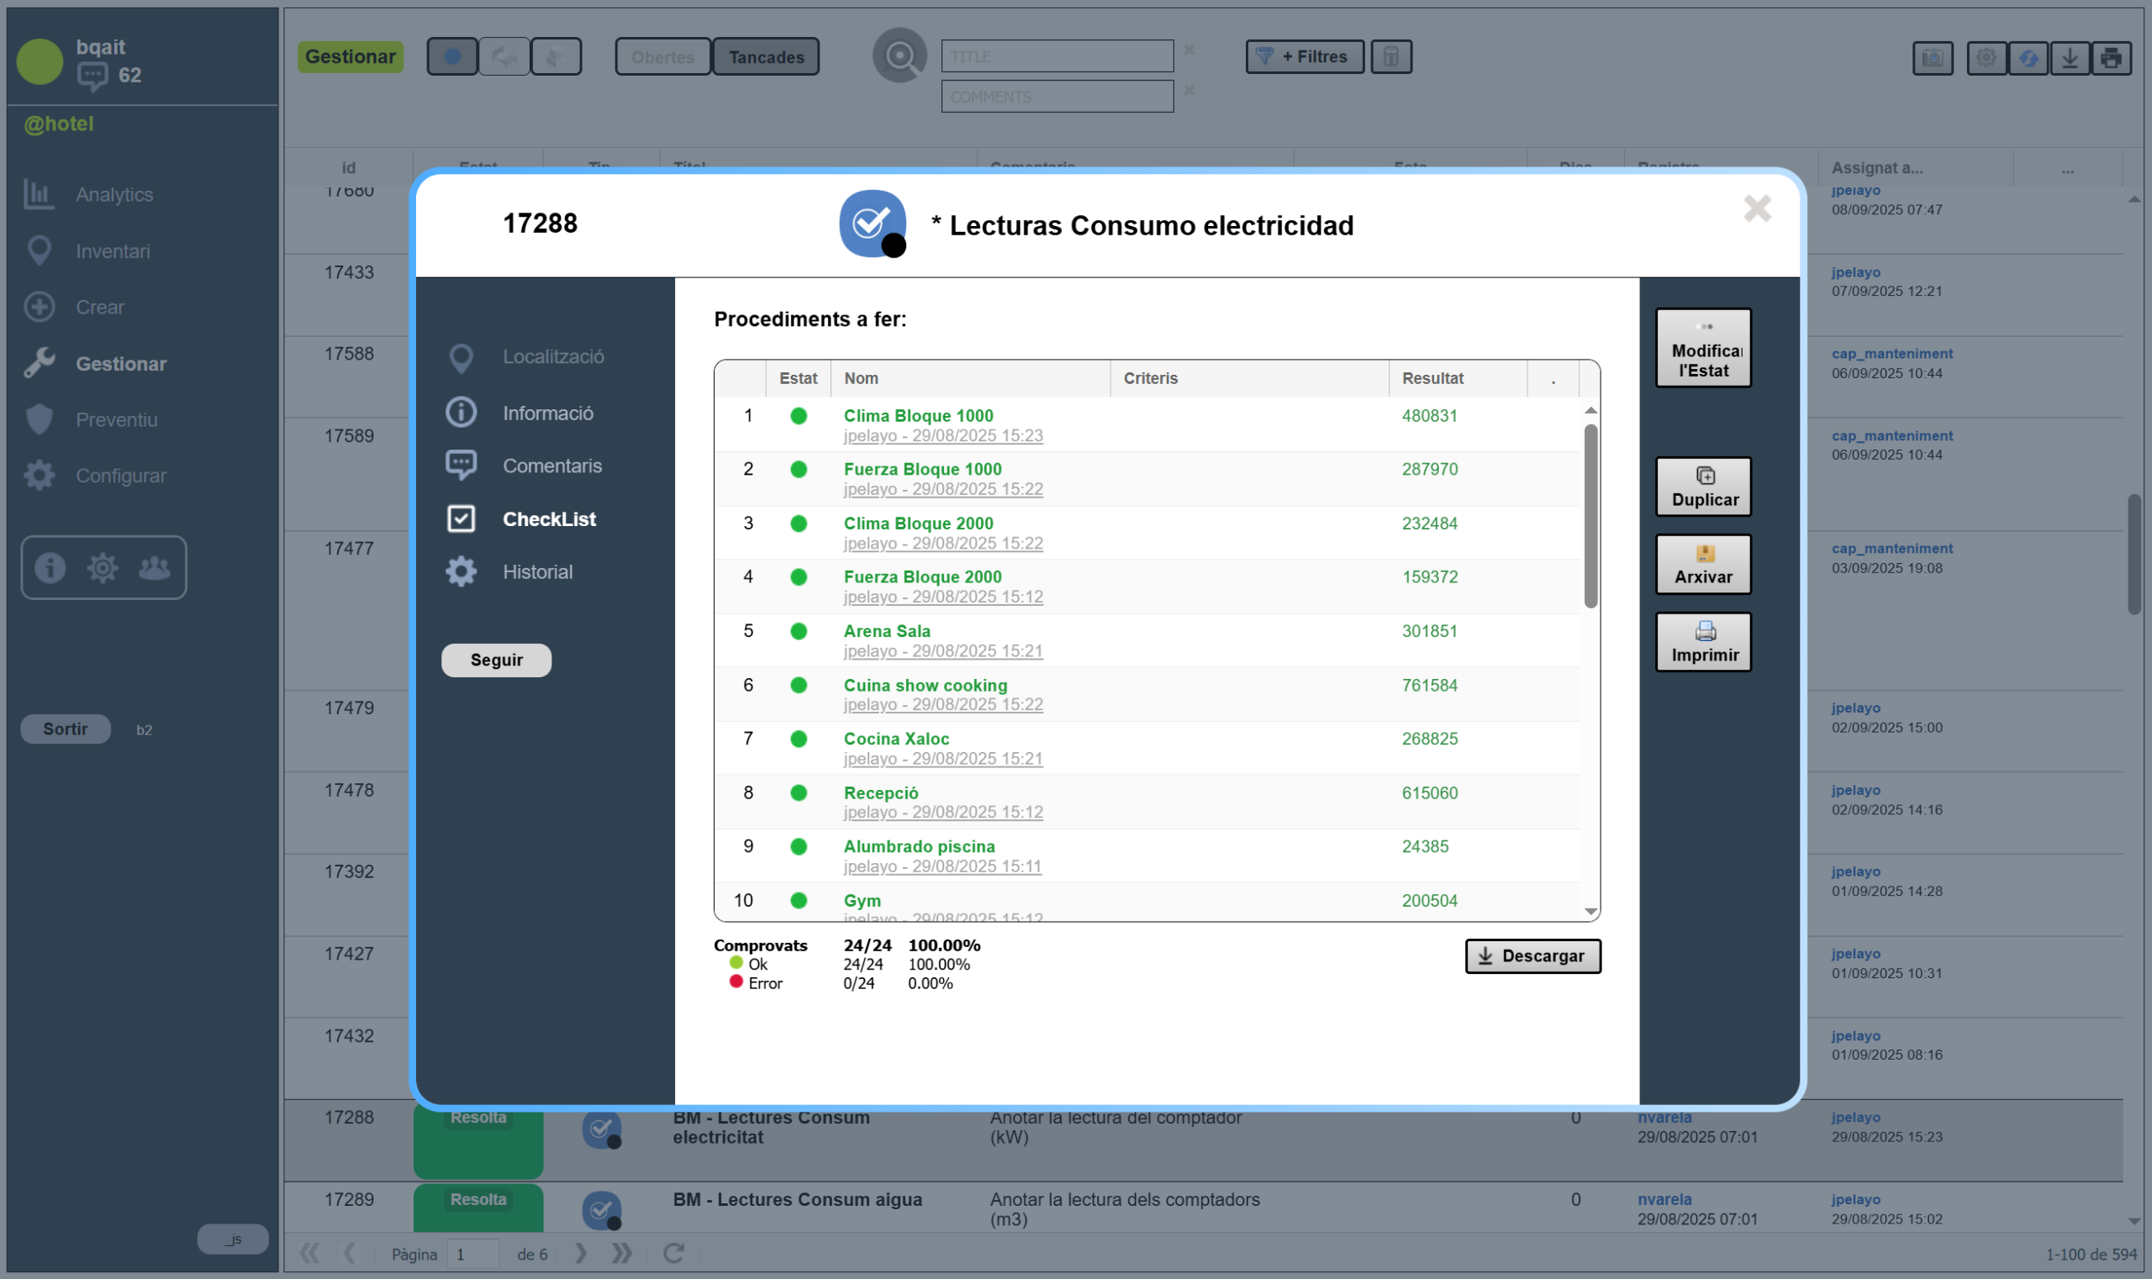The image size is (2152, 1279).
Task: Open the Comentaris speech bubble section
Action: [x=462, y=466]
